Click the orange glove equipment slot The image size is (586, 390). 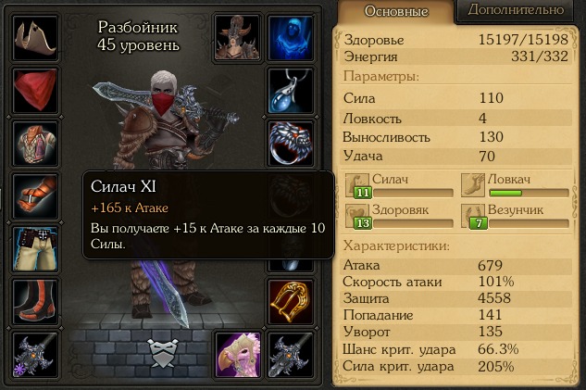coord(35,196)
